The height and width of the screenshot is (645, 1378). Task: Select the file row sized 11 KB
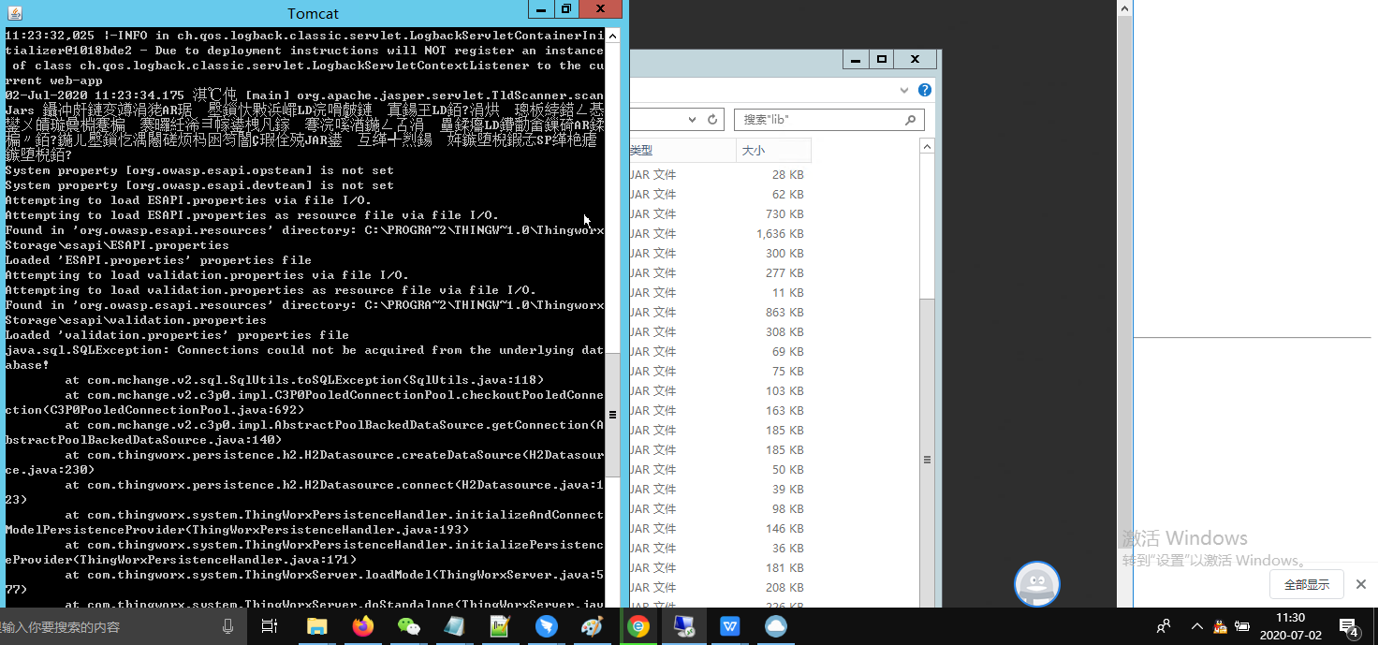(x=720, y=293)
